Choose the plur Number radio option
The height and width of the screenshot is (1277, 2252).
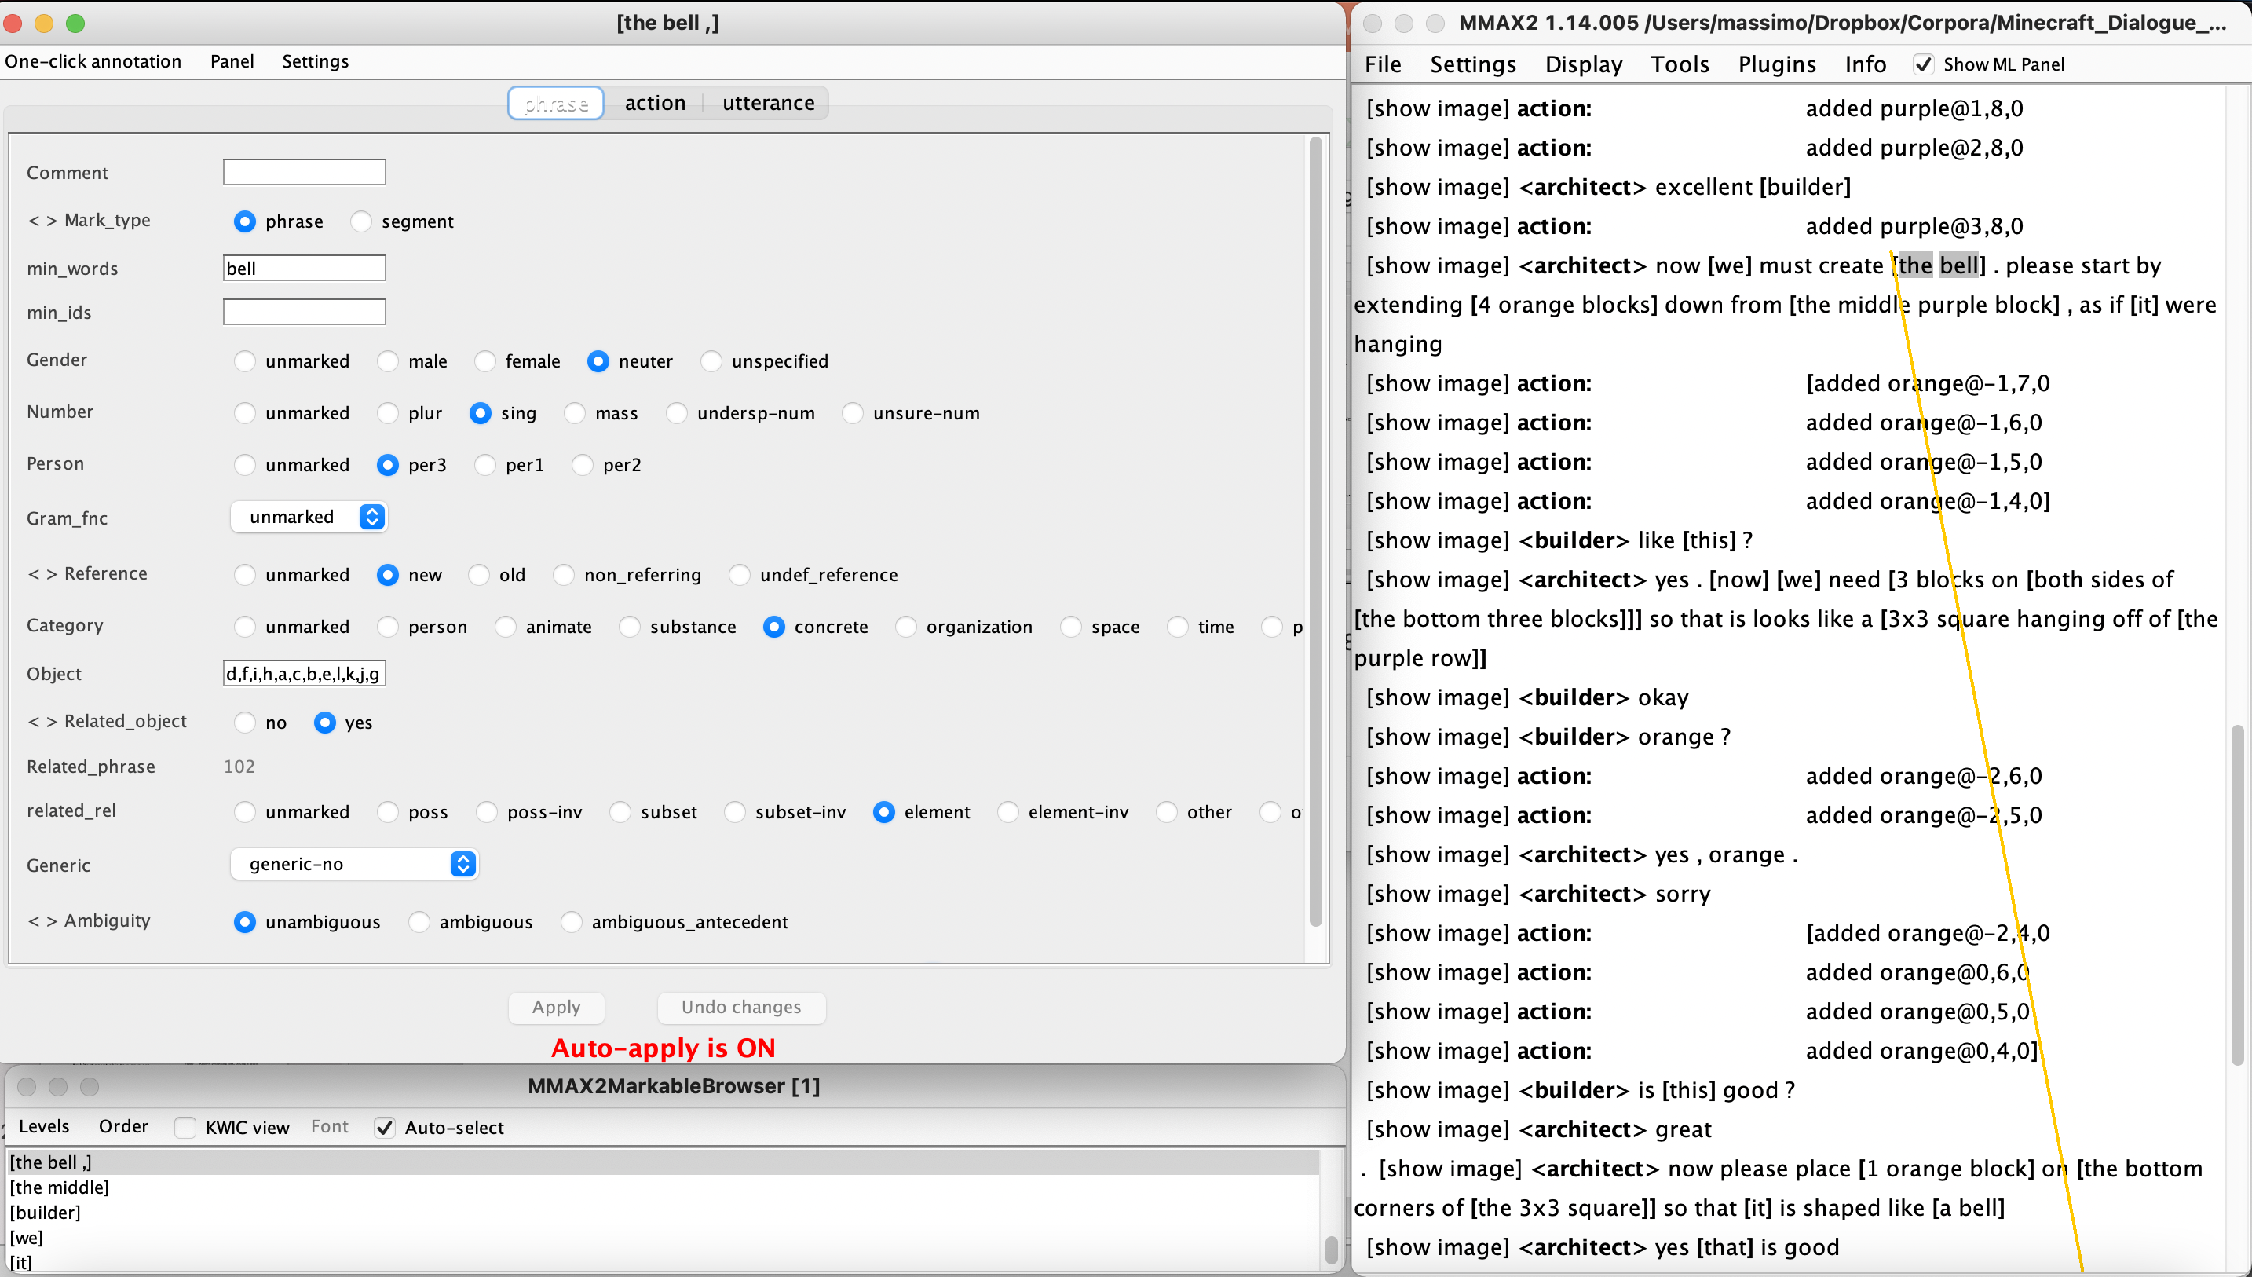click(387, 413)
